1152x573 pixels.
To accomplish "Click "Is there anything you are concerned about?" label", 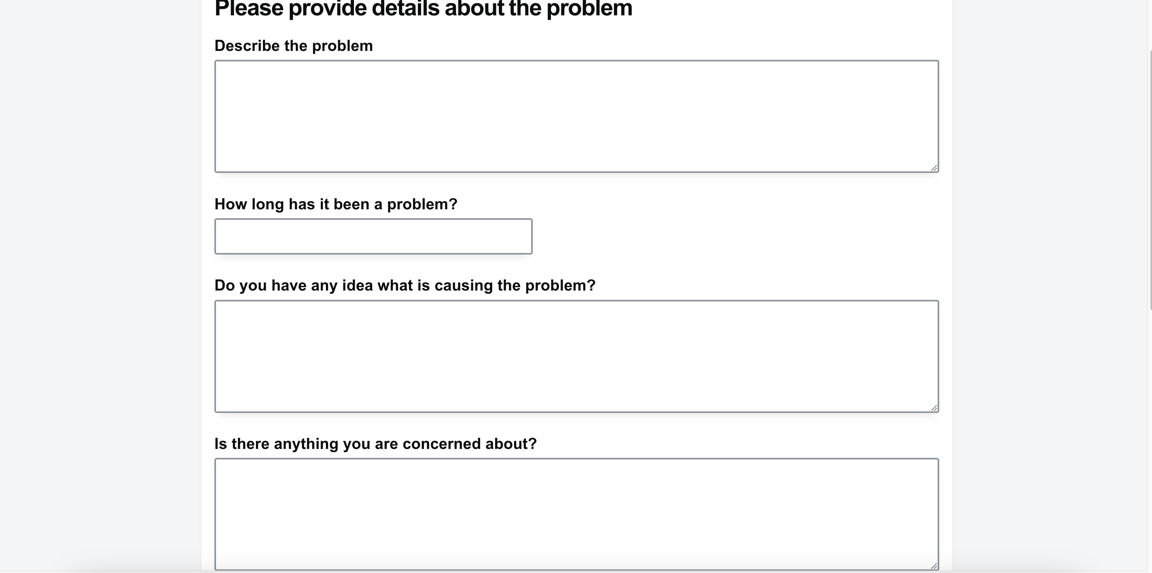I will point(375,443).
